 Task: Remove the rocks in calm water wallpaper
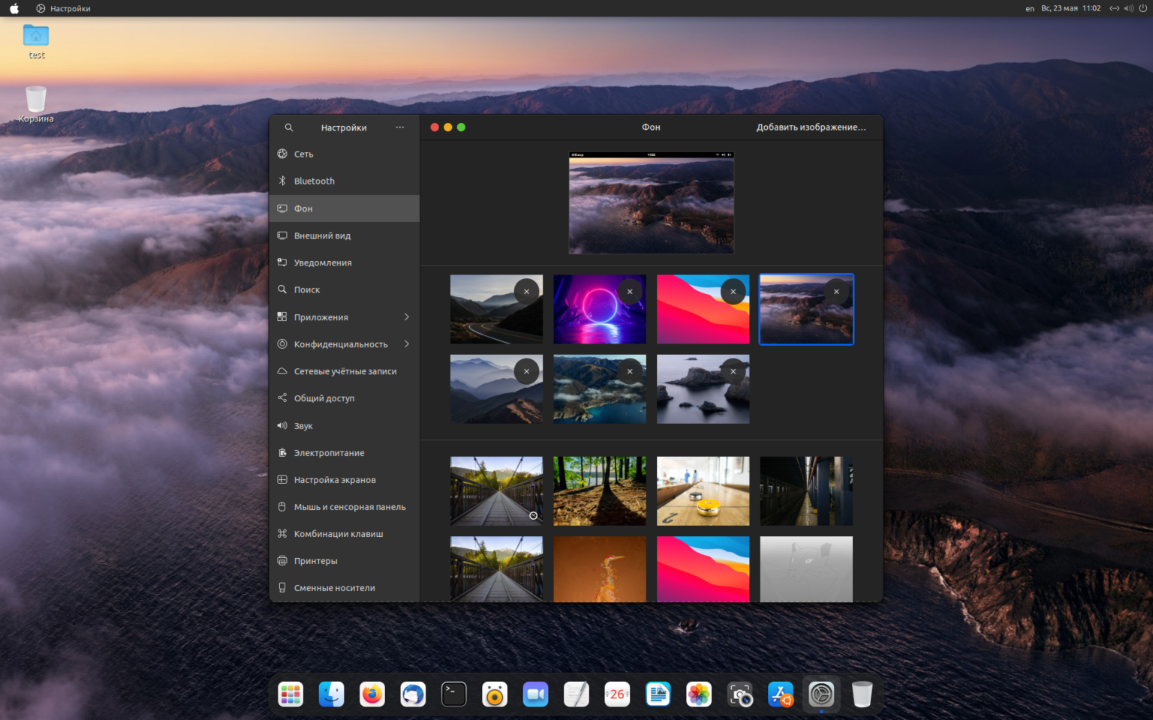coord(733,371)
